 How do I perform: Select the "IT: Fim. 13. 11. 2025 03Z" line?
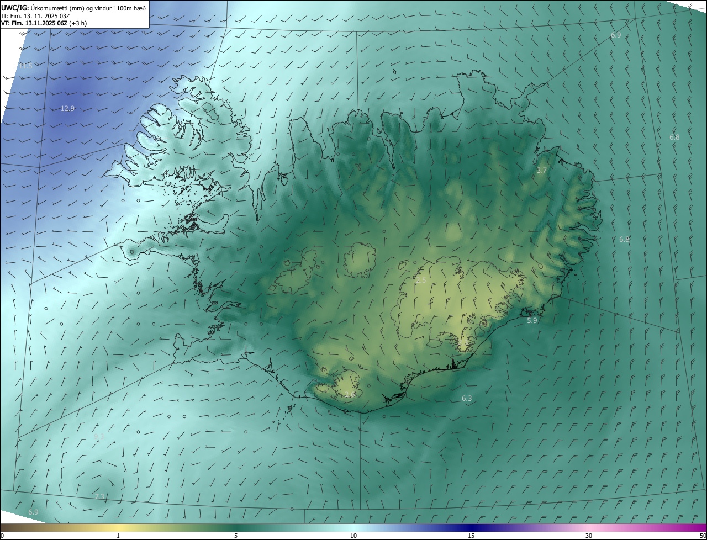coord(35,15)
